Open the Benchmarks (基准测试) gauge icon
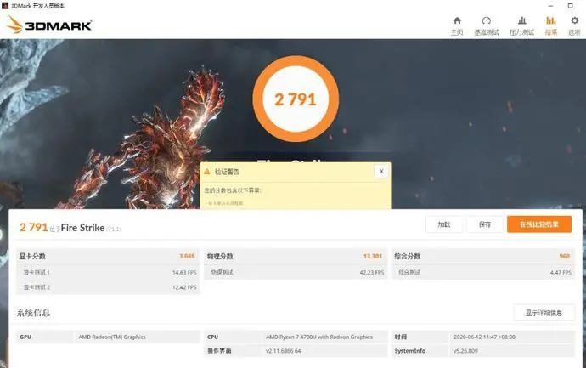The width and height of the screenshot is (586, 368). pyautogui.click(x=487, y=20)
